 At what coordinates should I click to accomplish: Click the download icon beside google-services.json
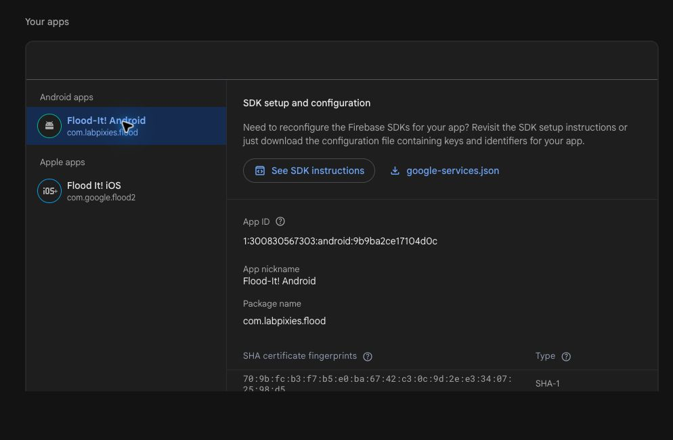point(395,171)
